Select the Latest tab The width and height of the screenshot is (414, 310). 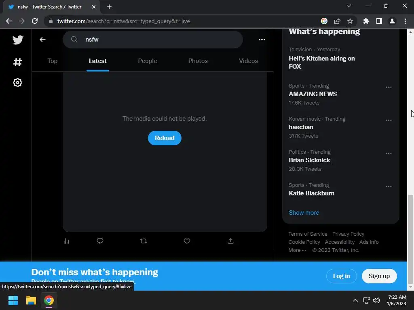98,61
